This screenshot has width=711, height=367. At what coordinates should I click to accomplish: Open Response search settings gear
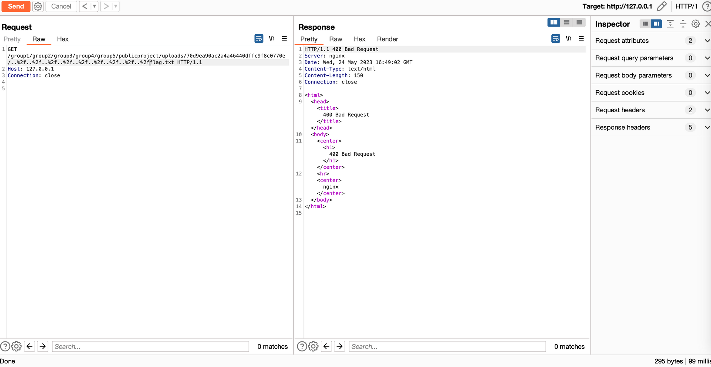(x=313, y=346)
